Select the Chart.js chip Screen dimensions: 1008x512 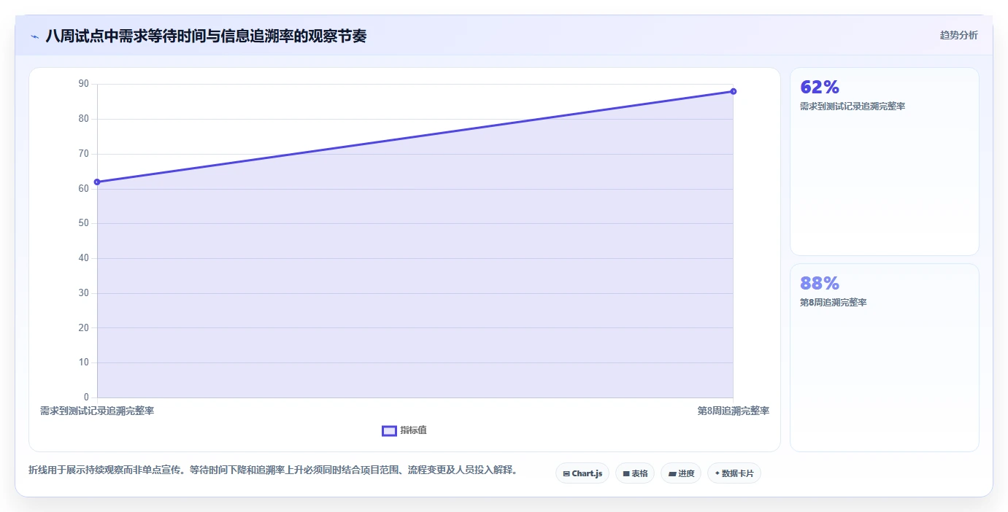click(582, 473)
